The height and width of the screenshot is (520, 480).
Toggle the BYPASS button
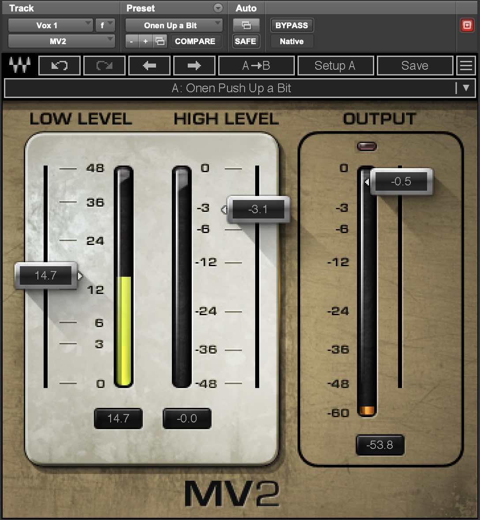click(292, 25)
